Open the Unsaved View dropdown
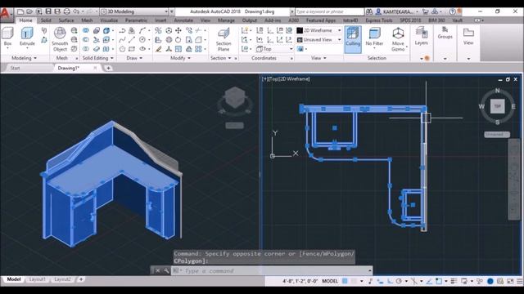The image size is (524, 294). pyautogui.click(x=319, y=40)
